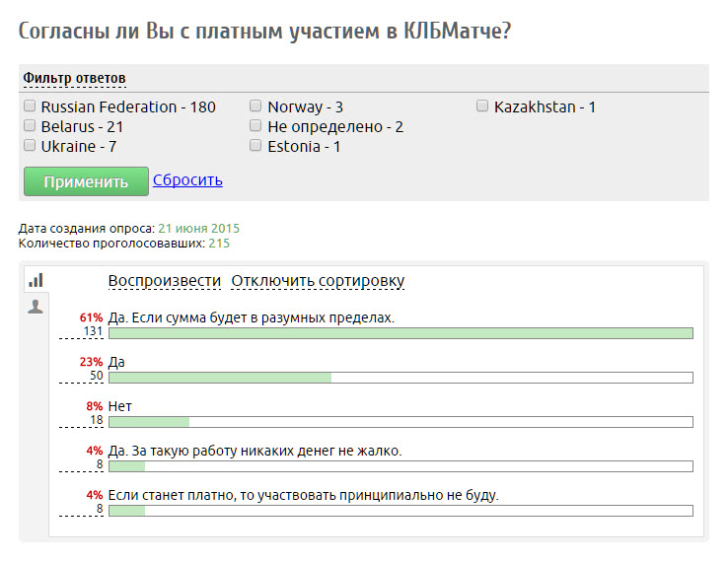728x562 pixels.
Task: Toggle the Не определено - 2 checkbox
Action: coord(255,126)
